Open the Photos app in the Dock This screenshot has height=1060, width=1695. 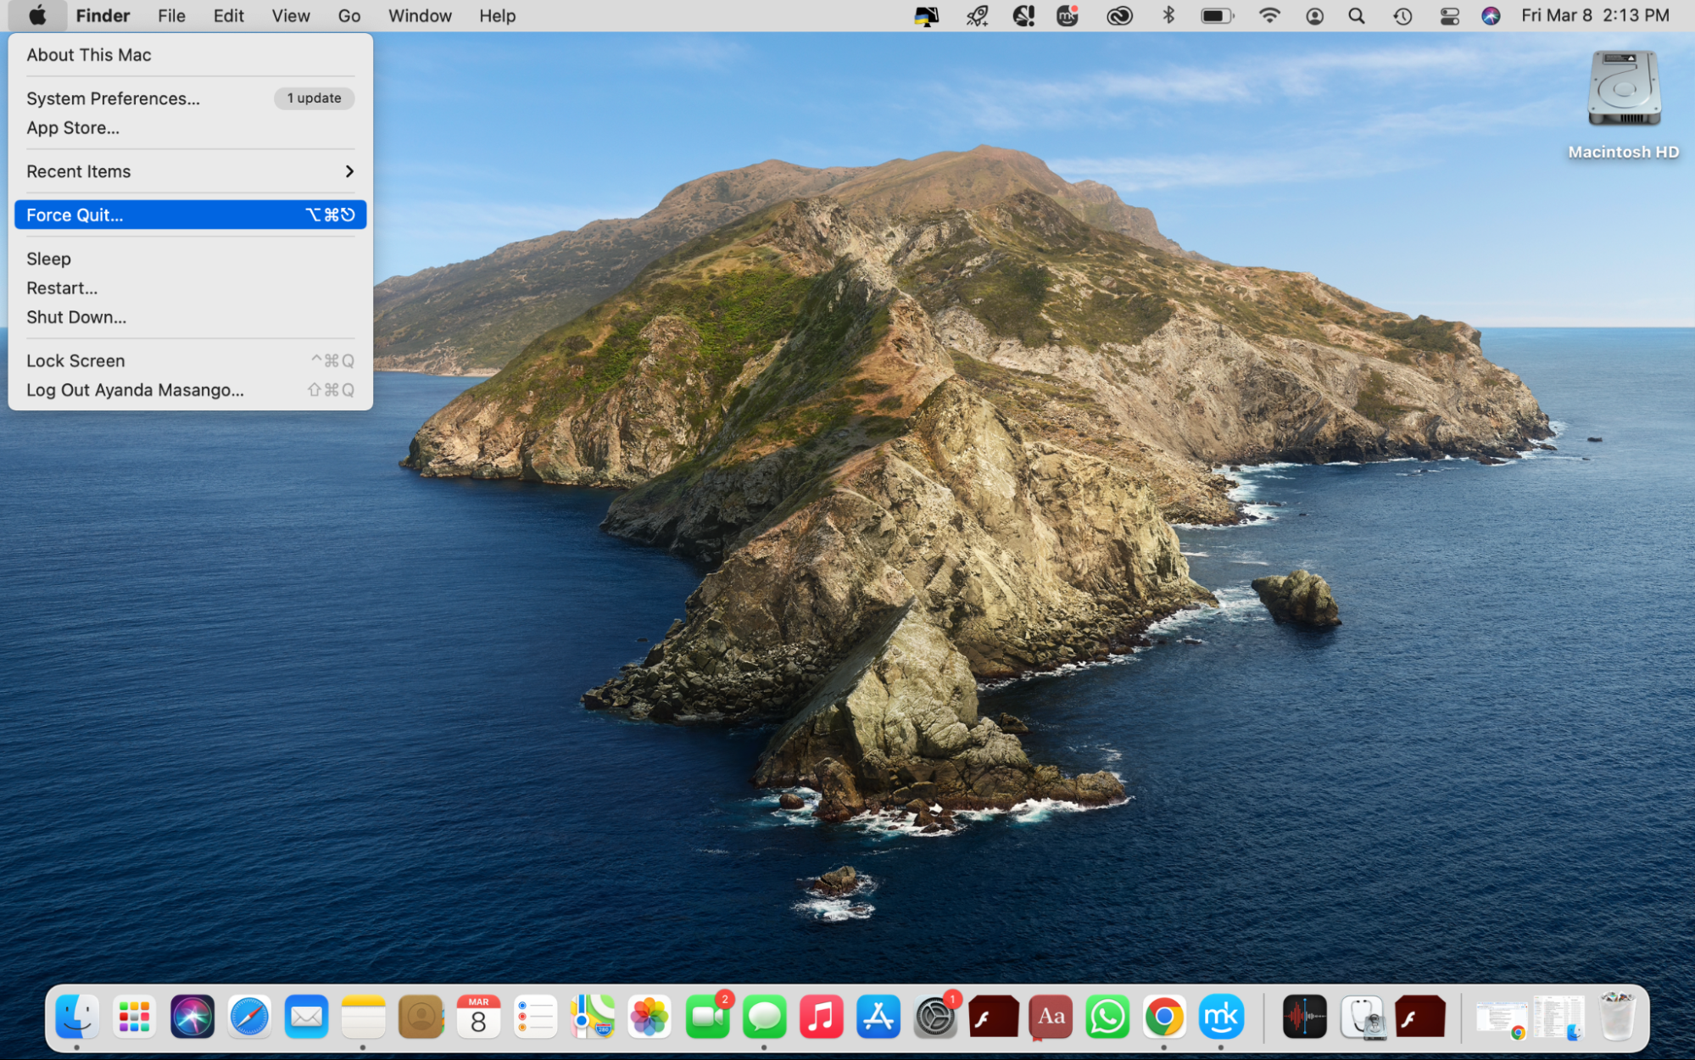(650, 1017)
